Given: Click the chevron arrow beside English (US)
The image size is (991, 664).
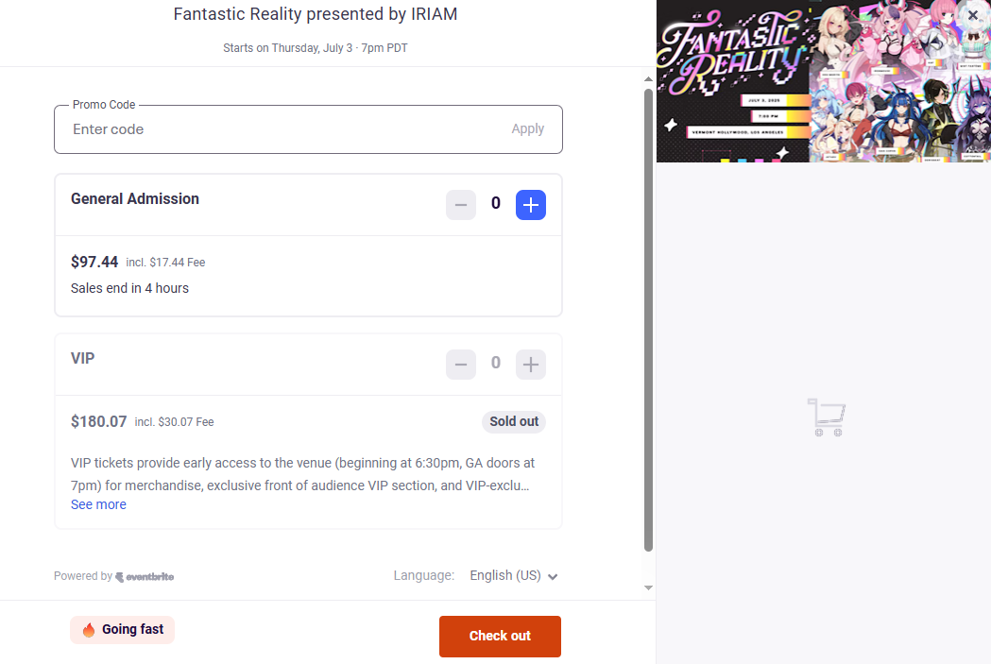Looking at the screenshot, I should (x=553, y=576).
